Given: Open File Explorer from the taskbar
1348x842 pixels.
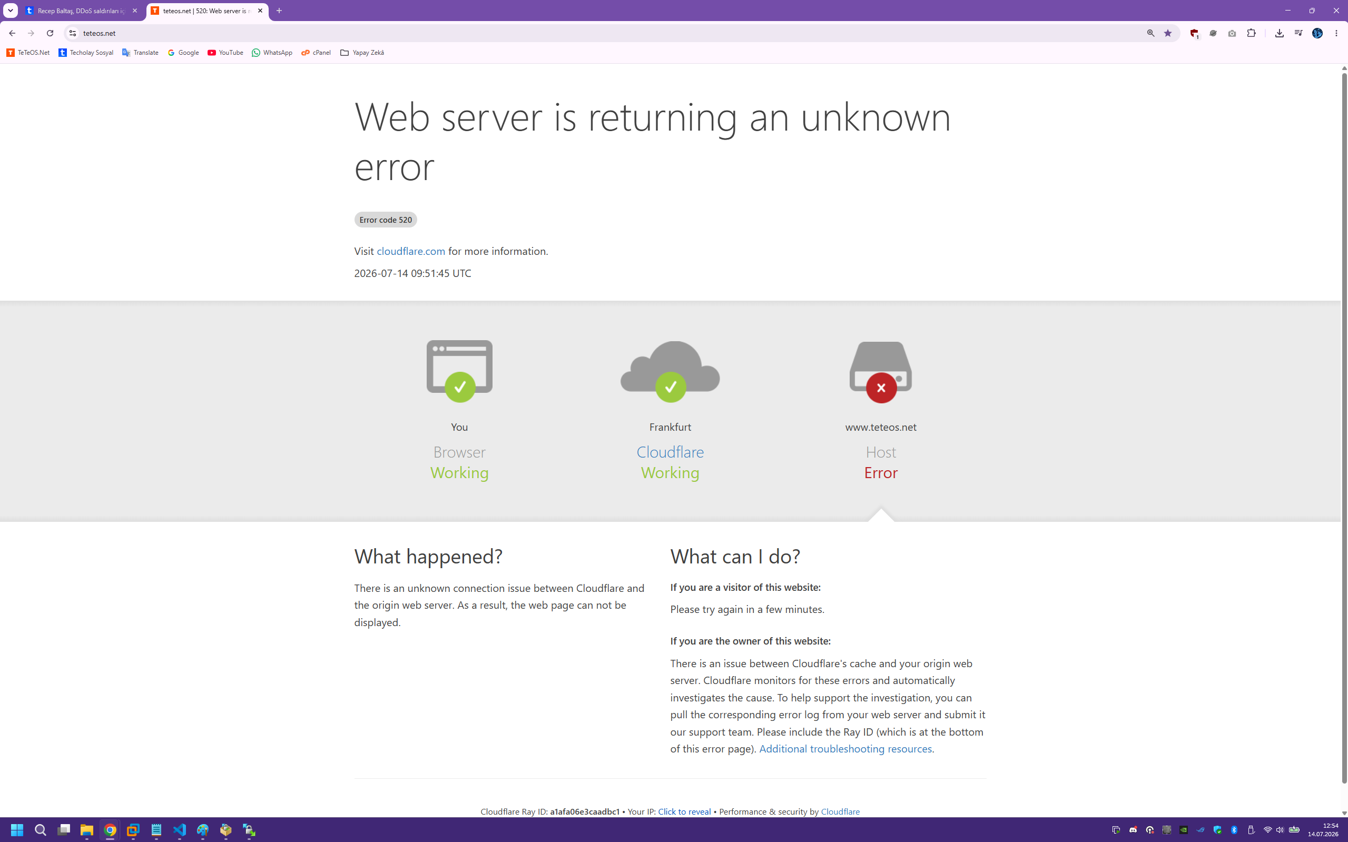Looking at the screenshot, I should (86, 830).
